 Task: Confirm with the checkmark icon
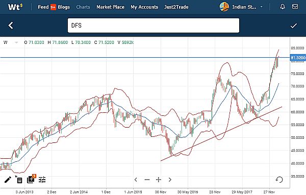pos(294,26)
